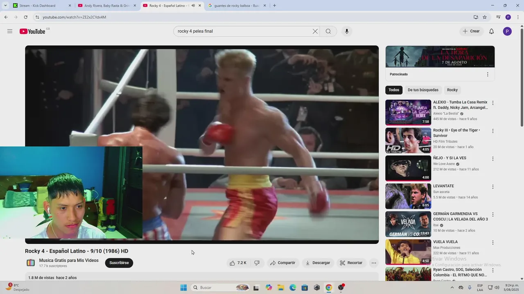The image size is (524, 294).
Task: Switch to Stream - Kick Dashboard tab
Action: pos(41,6)
